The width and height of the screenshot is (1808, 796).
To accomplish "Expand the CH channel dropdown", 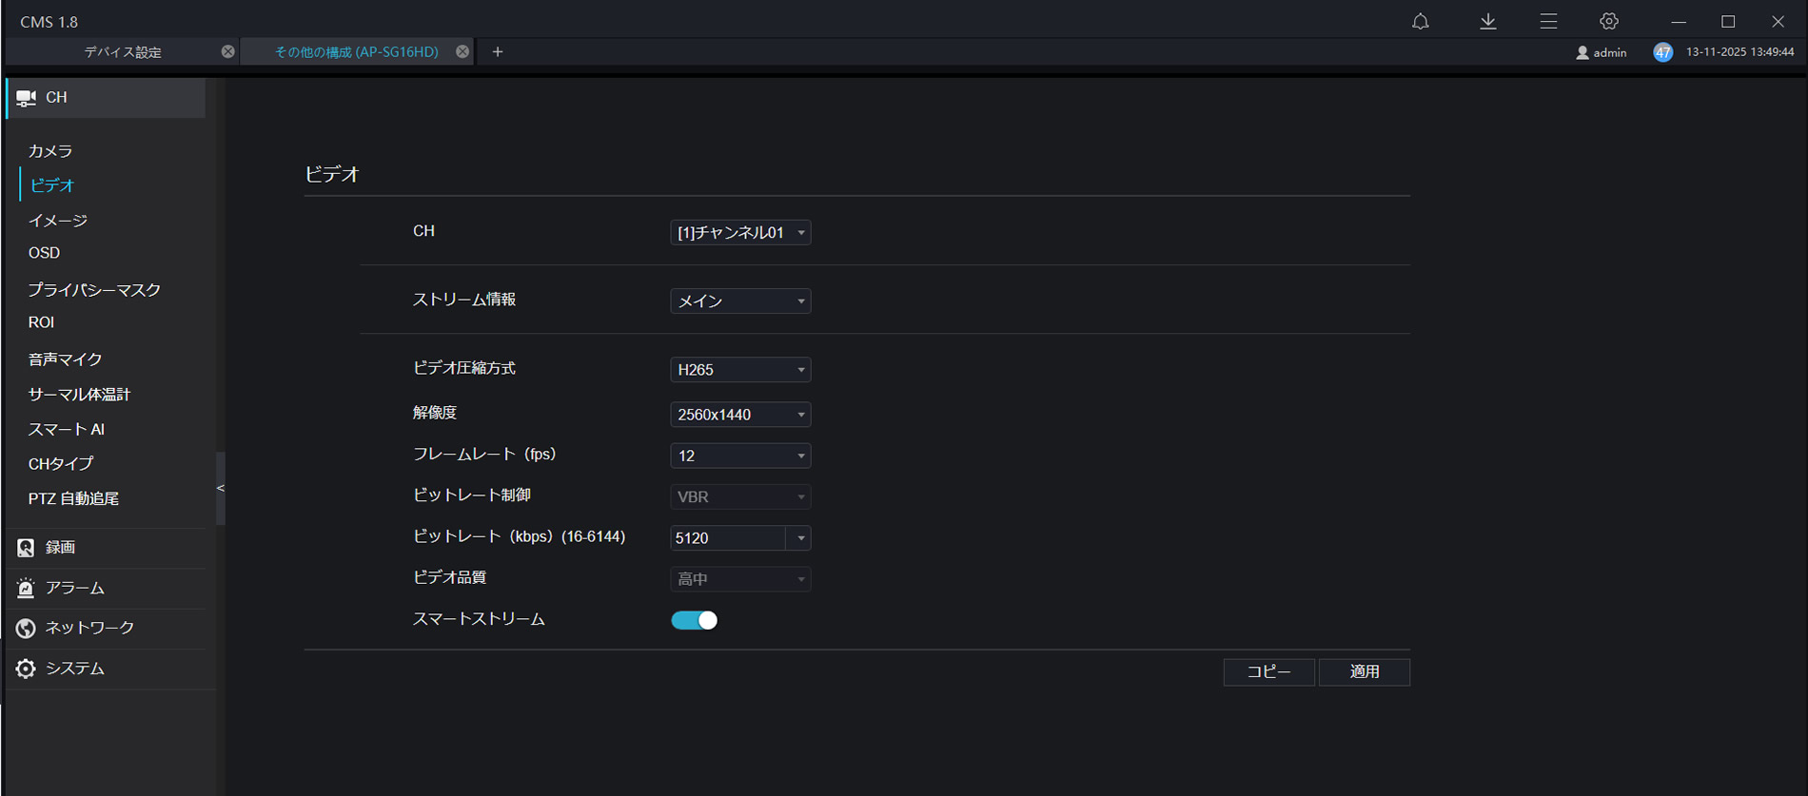I will point(740,233).
